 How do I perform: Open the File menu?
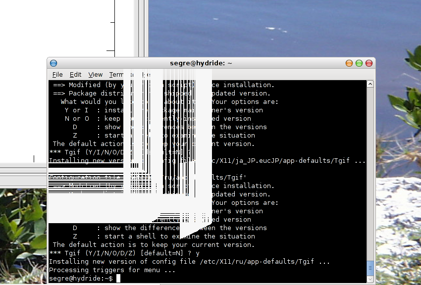57,75
